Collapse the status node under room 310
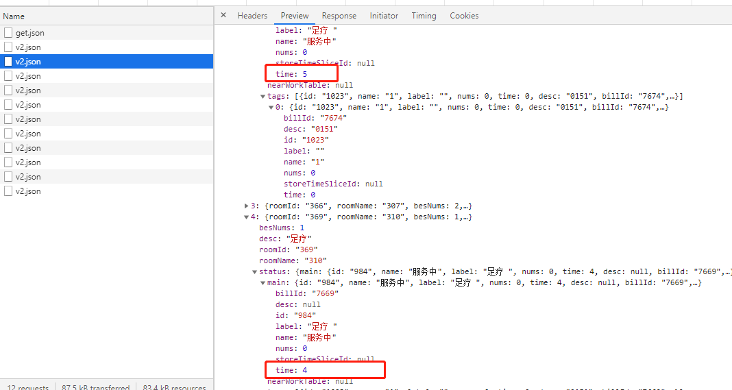Image resolution: width=732 pixels, height=390 pixels. click(x=254, y=272)
